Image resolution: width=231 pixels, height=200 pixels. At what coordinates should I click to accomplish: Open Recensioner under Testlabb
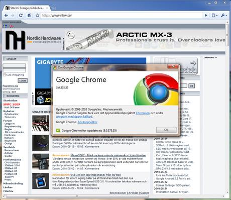click(12, 150)
